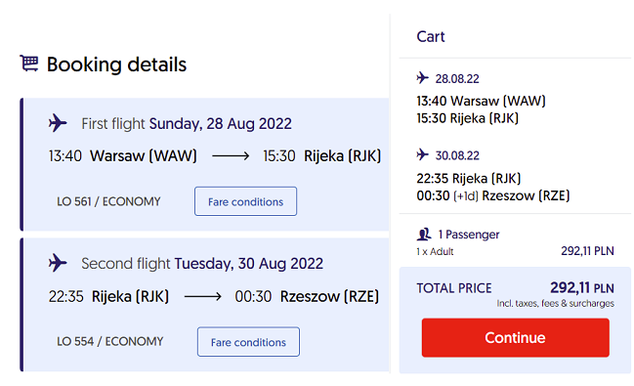Click the Booking details heading
Viewport: 634px width, 386px height.
coord(116,64)
